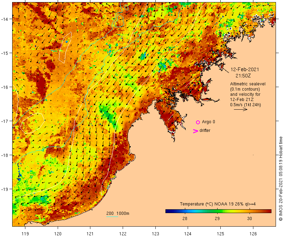Click the 28 degree colorbar tick label
285x236 pixels.
[x=185, y=218]
